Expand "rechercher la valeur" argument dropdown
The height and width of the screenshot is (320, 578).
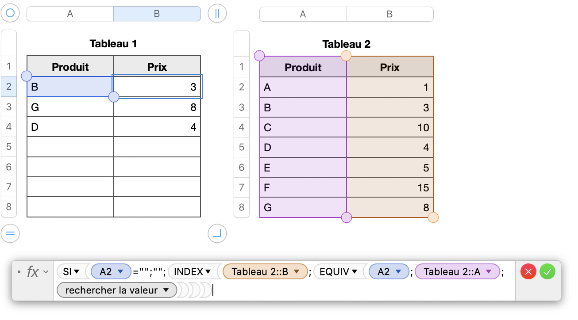(x=166, y=290)
